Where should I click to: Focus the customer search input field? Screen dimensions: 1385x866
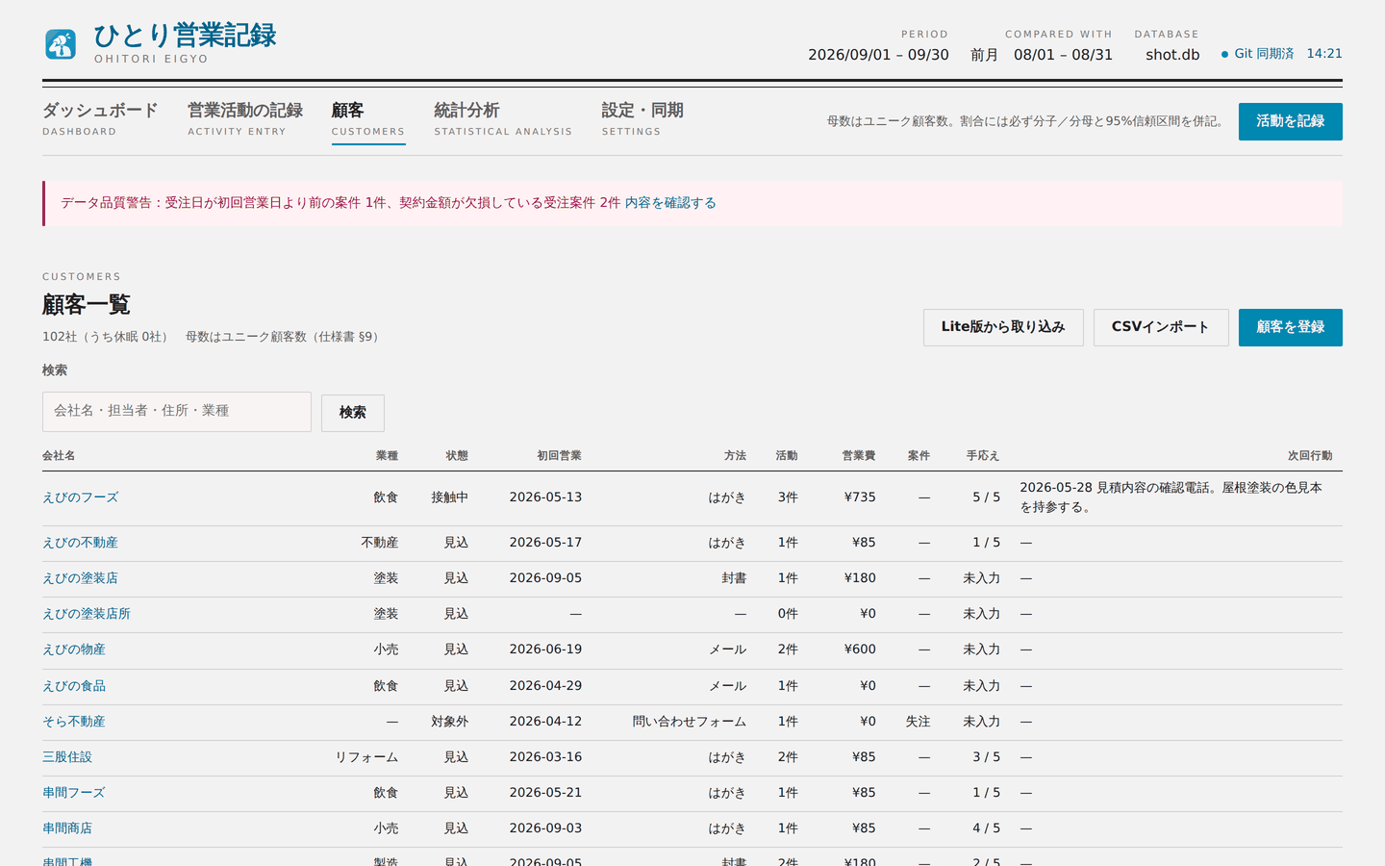[177, 412]
